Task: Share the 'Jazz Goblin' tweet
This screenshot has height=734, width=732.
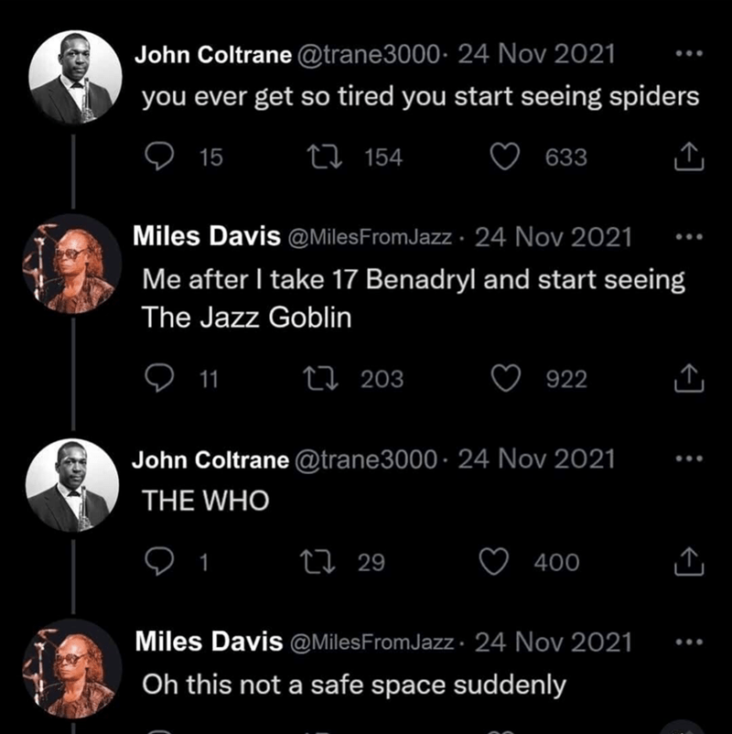Action: pyautogui.click(x=688, y=380)
